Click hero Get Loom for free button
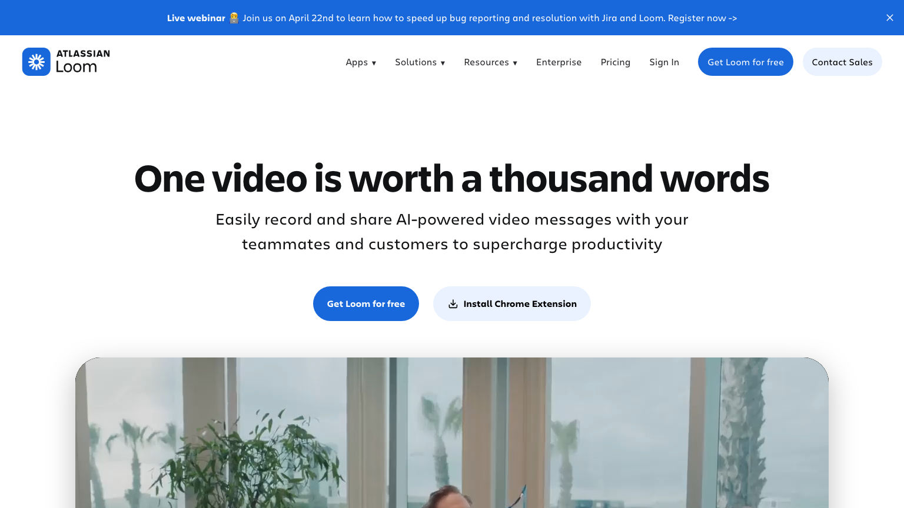The width and height of the screenshot is (904, 508). coord(366,303)
